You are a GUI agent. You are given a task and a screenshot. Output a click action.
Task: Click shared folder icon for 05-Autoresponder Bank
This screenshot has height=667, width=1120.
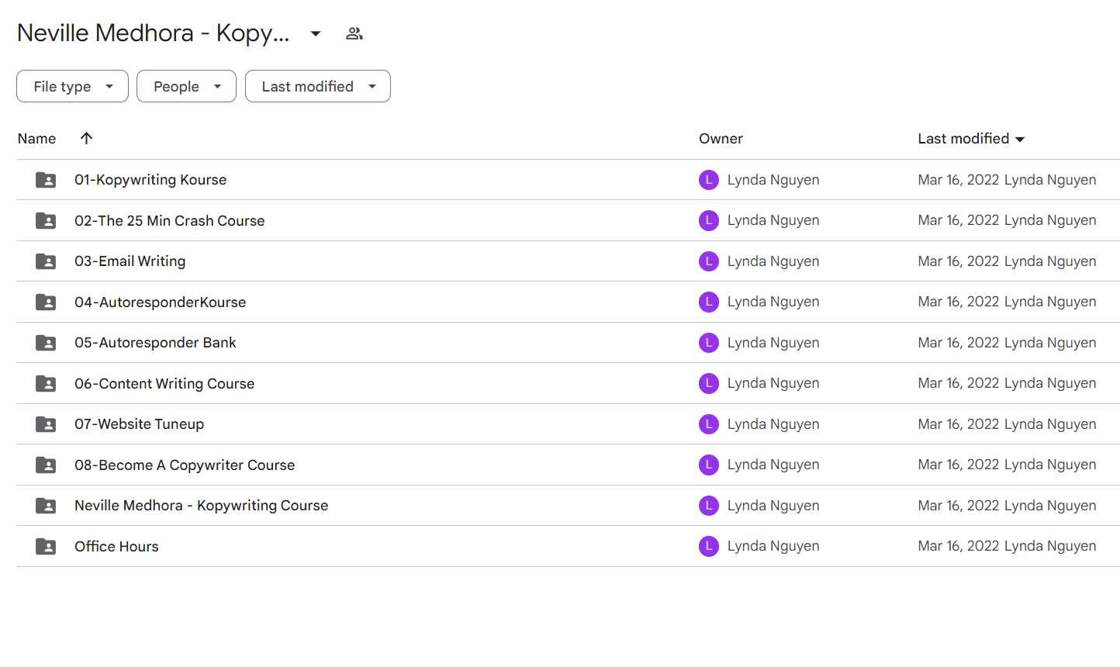pos(46,343)
